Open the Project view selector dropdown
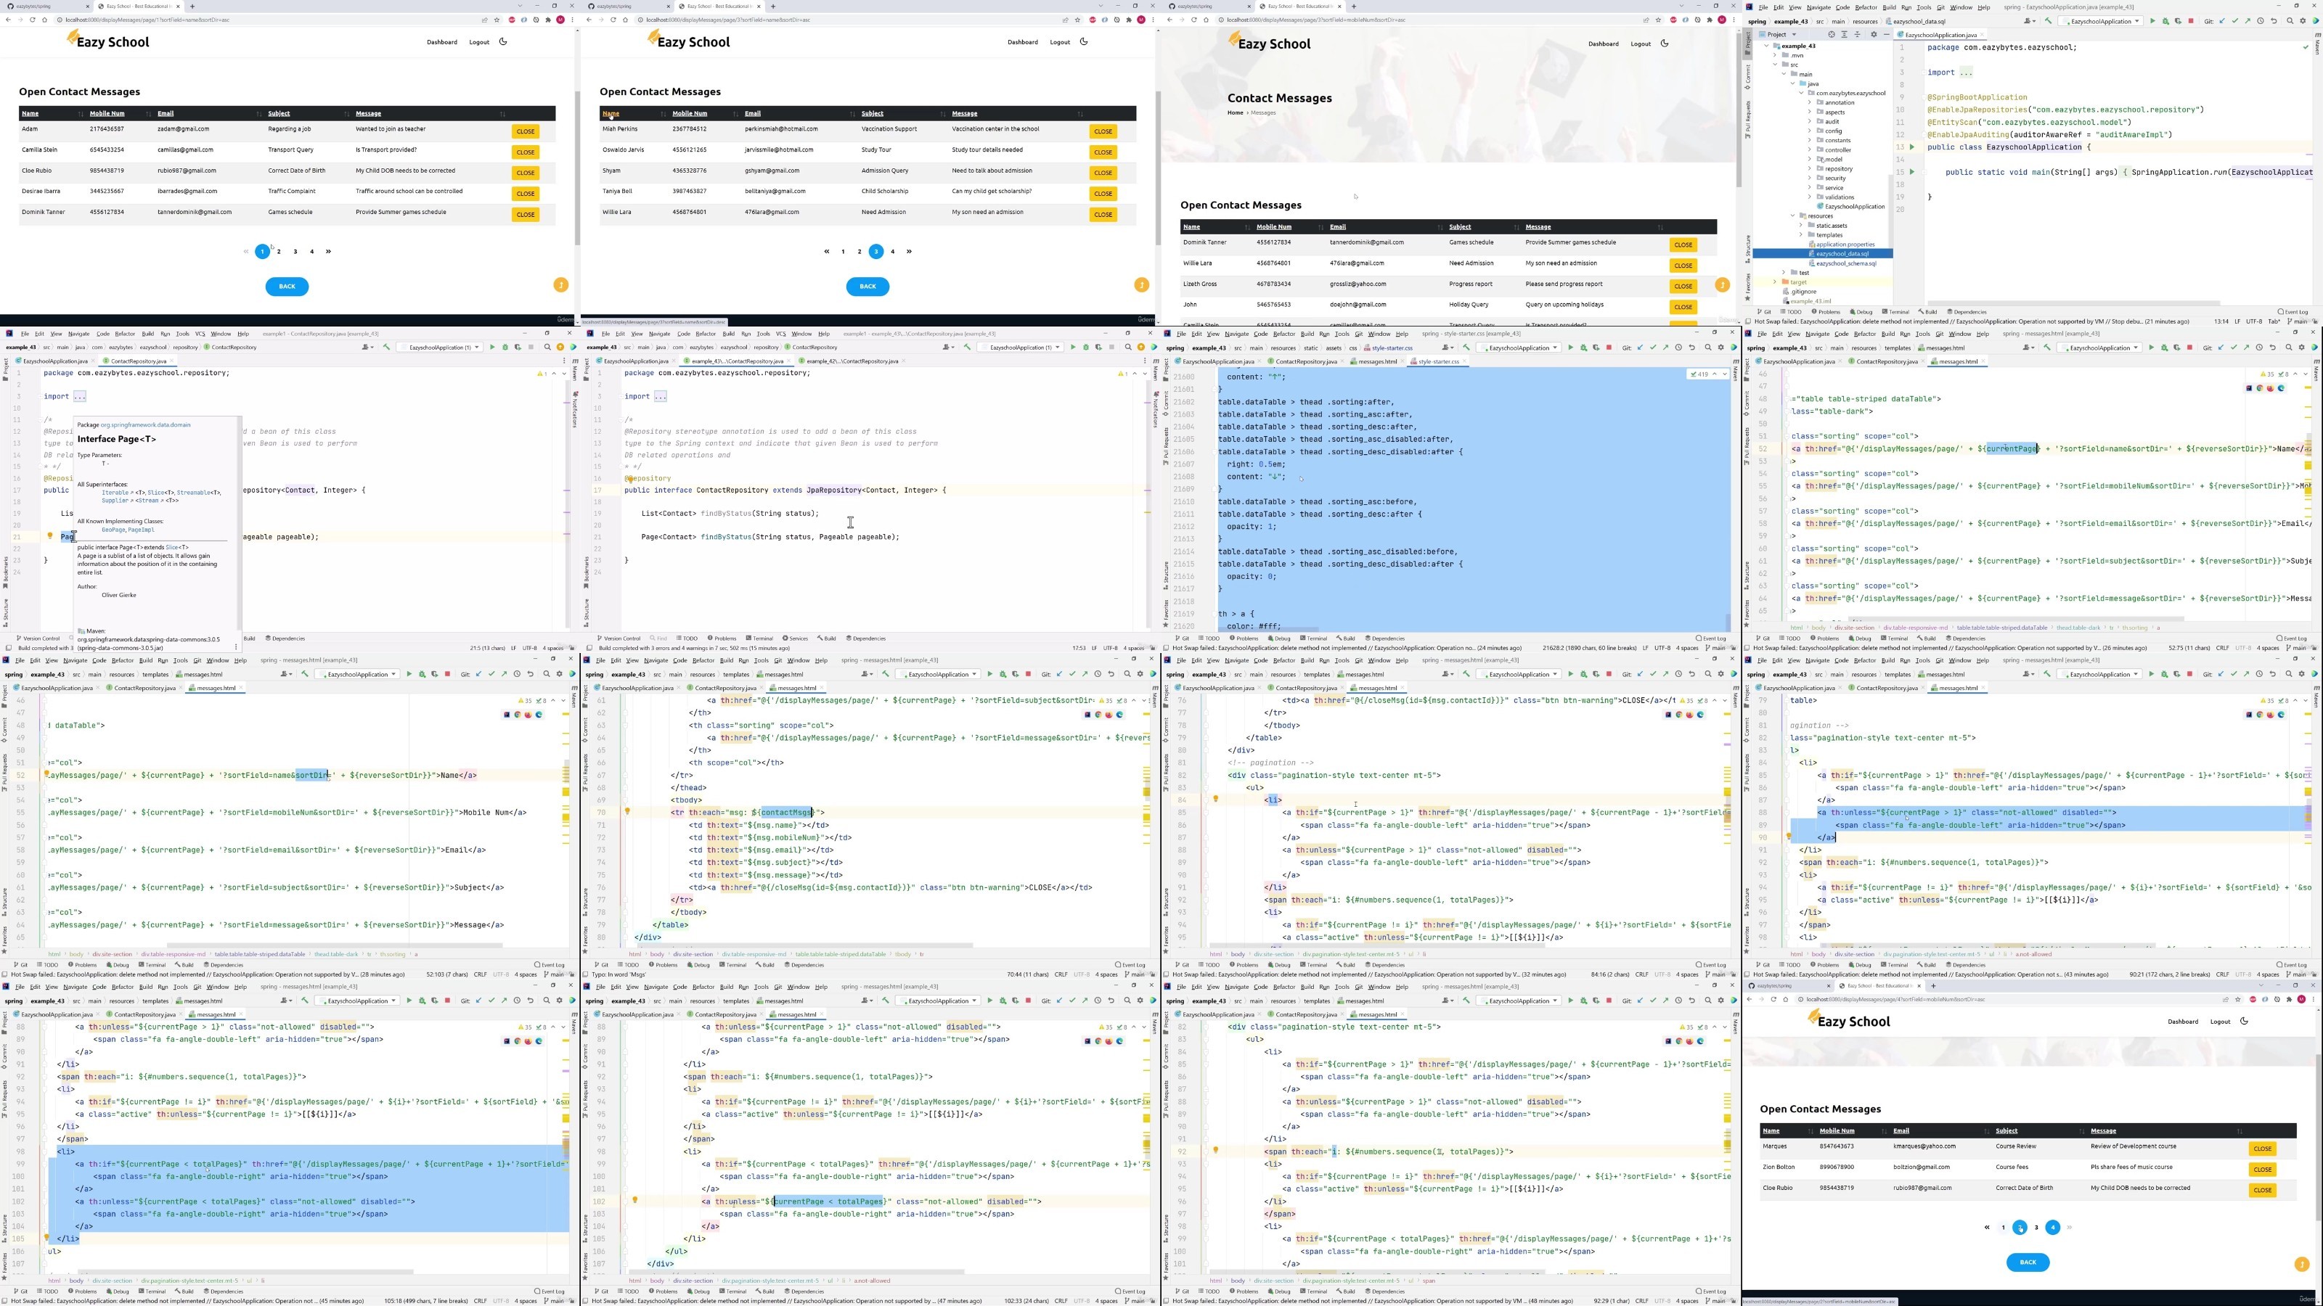Viewport: 2323px width, 1306px height. pos(1794,34)
